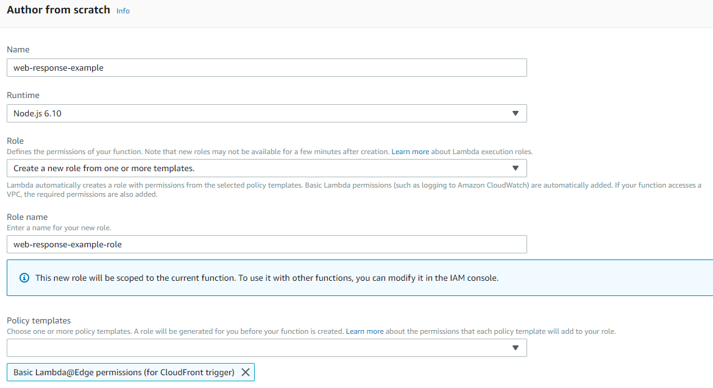The image size is (713, 388).
Task: Remove the Basic Lambda@Edge permissions policy tag
Action: [246, 372]
